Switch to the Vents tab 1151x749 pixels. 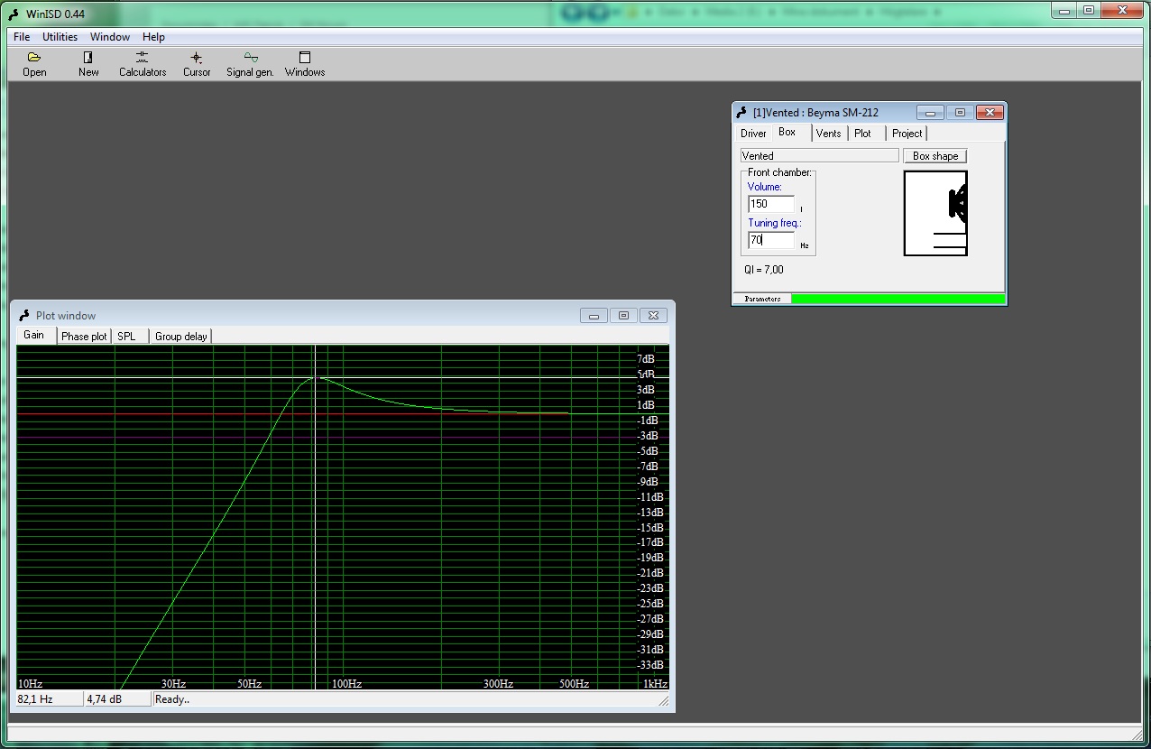828,134
